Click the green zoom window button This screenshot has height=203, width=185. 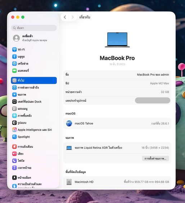23,17
